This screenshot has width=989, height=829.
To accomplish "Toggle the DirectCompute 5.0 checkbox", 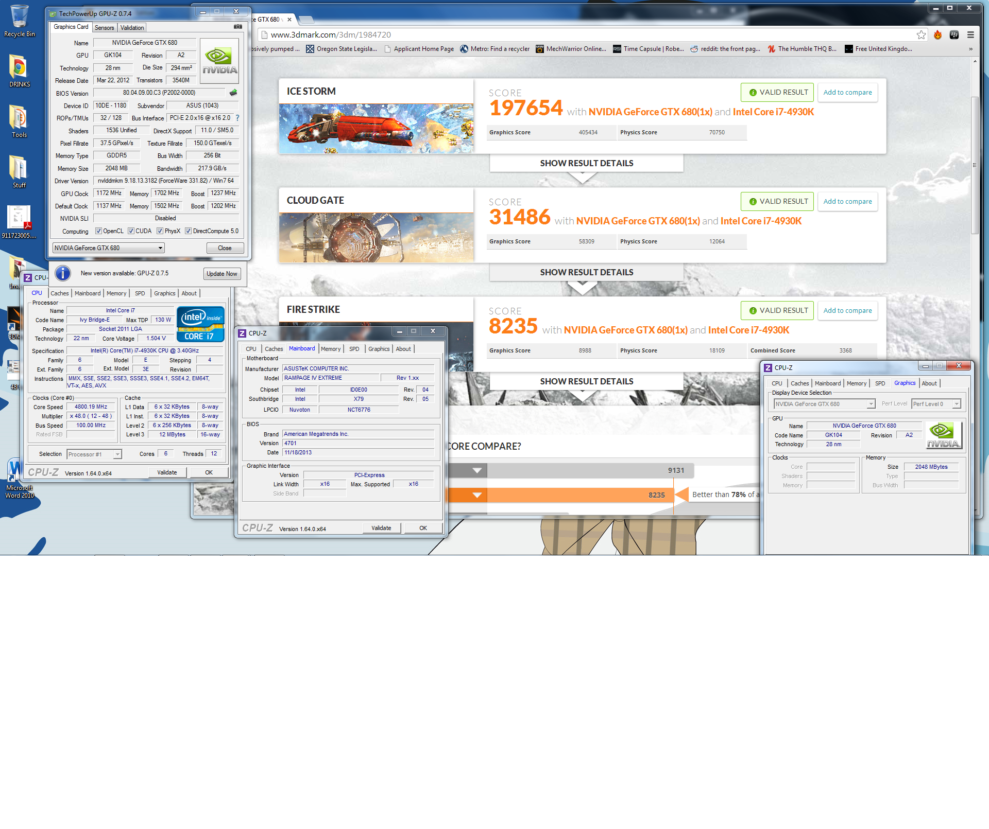I will (x=188, y=231).
